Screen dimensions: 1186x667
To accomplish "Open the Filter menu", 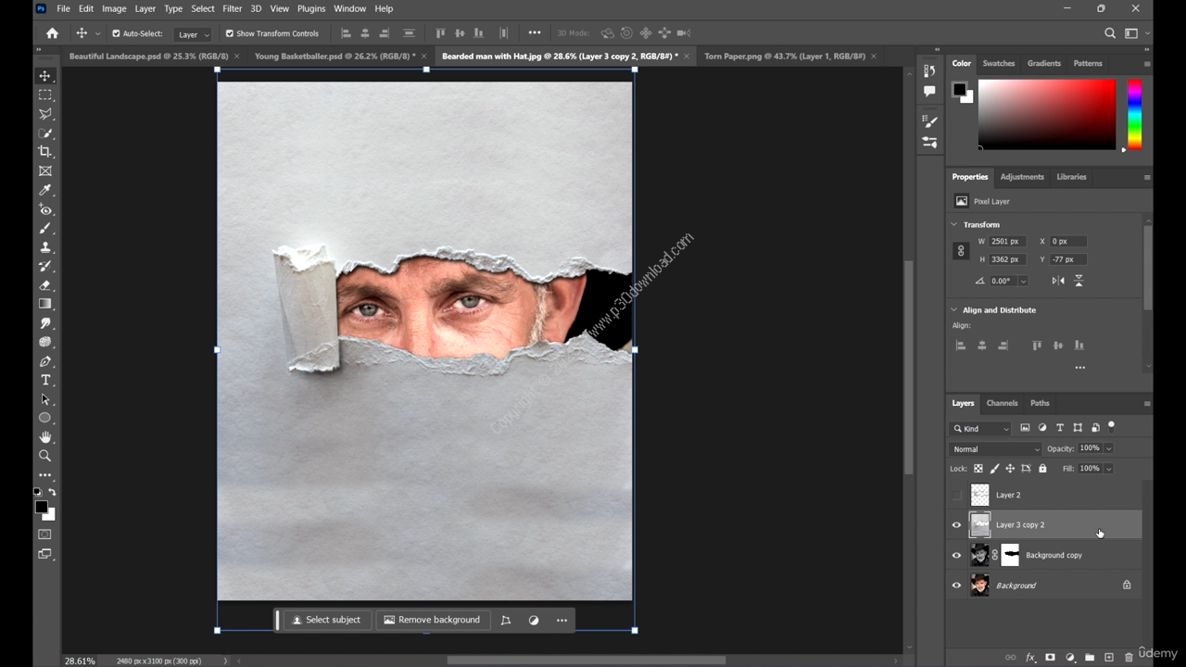I will click(232, 8).
